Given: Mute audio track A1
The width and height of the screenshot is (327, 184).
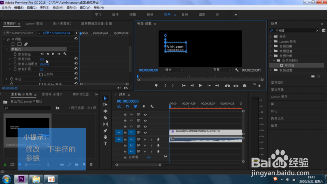Looking at the screenshot, I should click(145, 140).
